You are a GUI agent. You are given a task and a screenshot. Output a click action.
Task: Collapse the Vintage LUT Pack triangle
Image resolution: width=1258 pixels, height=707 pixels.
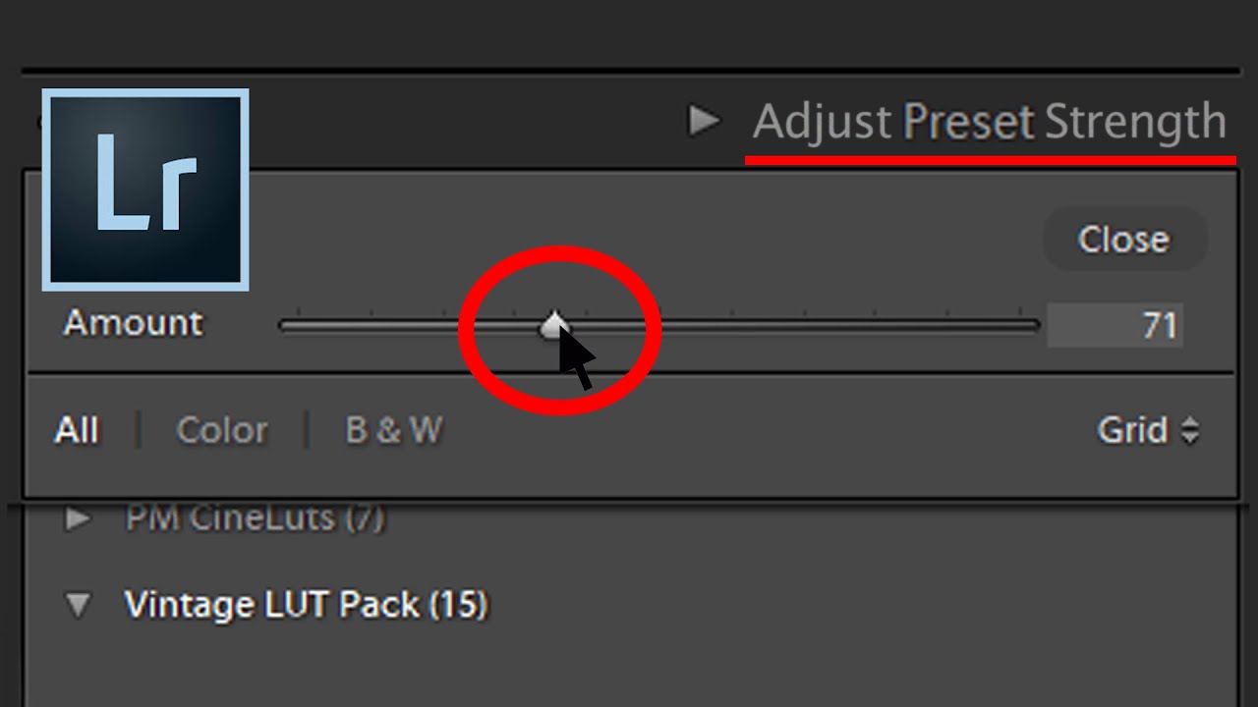tap(77, 605)
